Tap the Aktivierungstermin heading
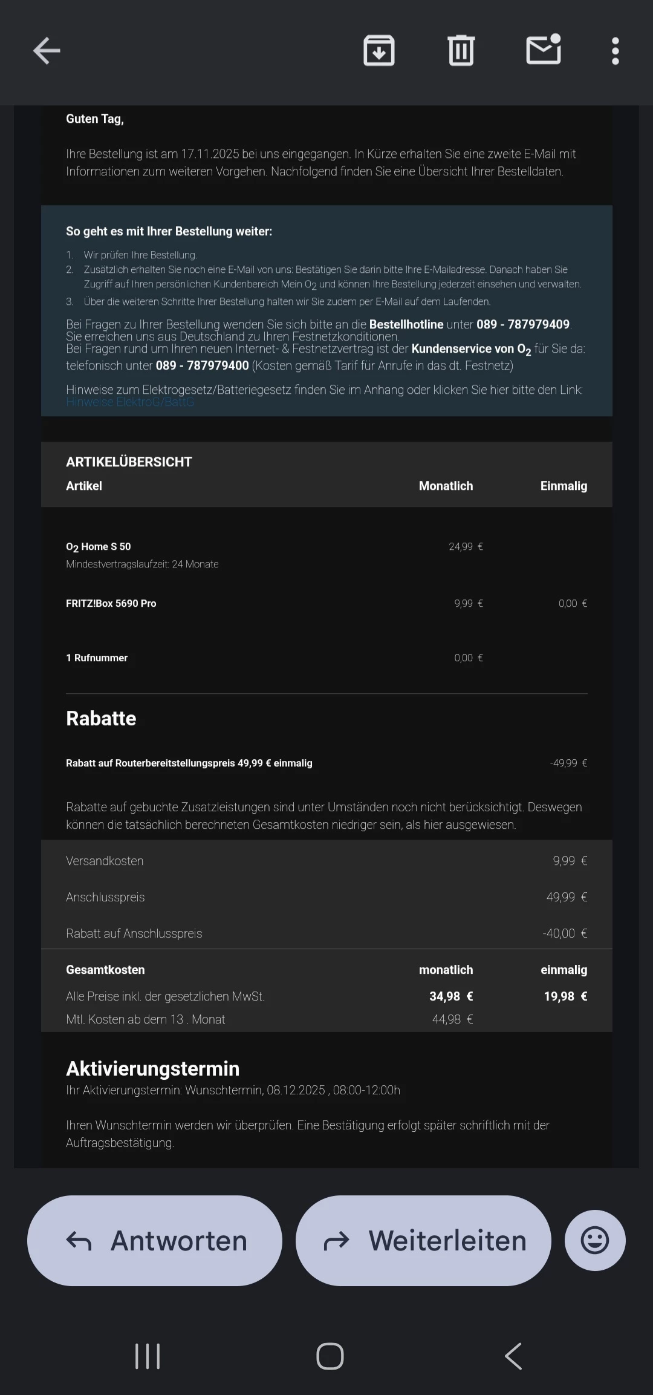653x1395 pixels. tap(152, 1069)
